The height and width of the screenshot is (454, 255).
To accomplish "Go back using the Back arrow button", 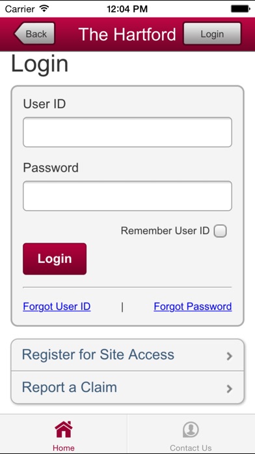I will [x=34, y=33].
